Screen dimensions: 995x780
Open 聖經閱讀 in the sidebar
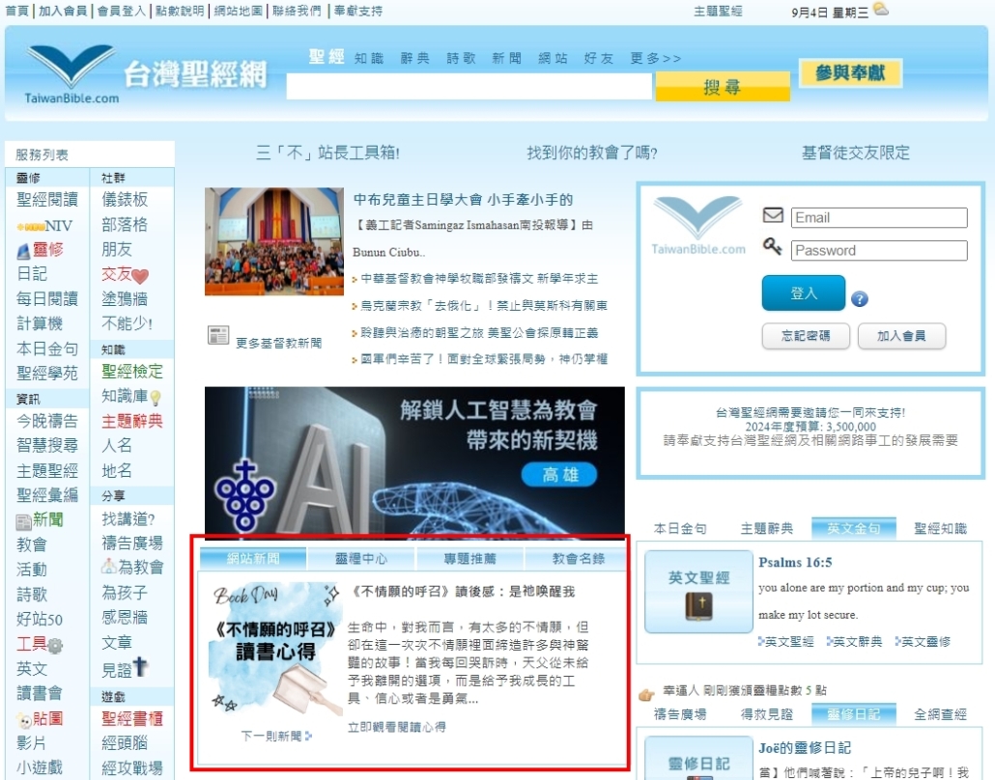point(47,200)
